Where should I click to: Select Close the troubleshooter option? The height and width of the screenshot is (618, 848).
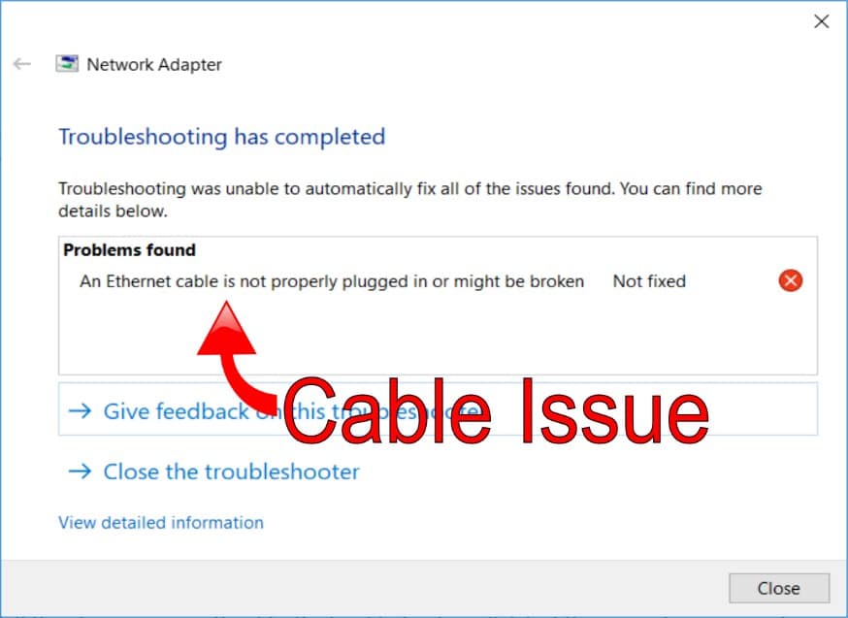[231, 472]
